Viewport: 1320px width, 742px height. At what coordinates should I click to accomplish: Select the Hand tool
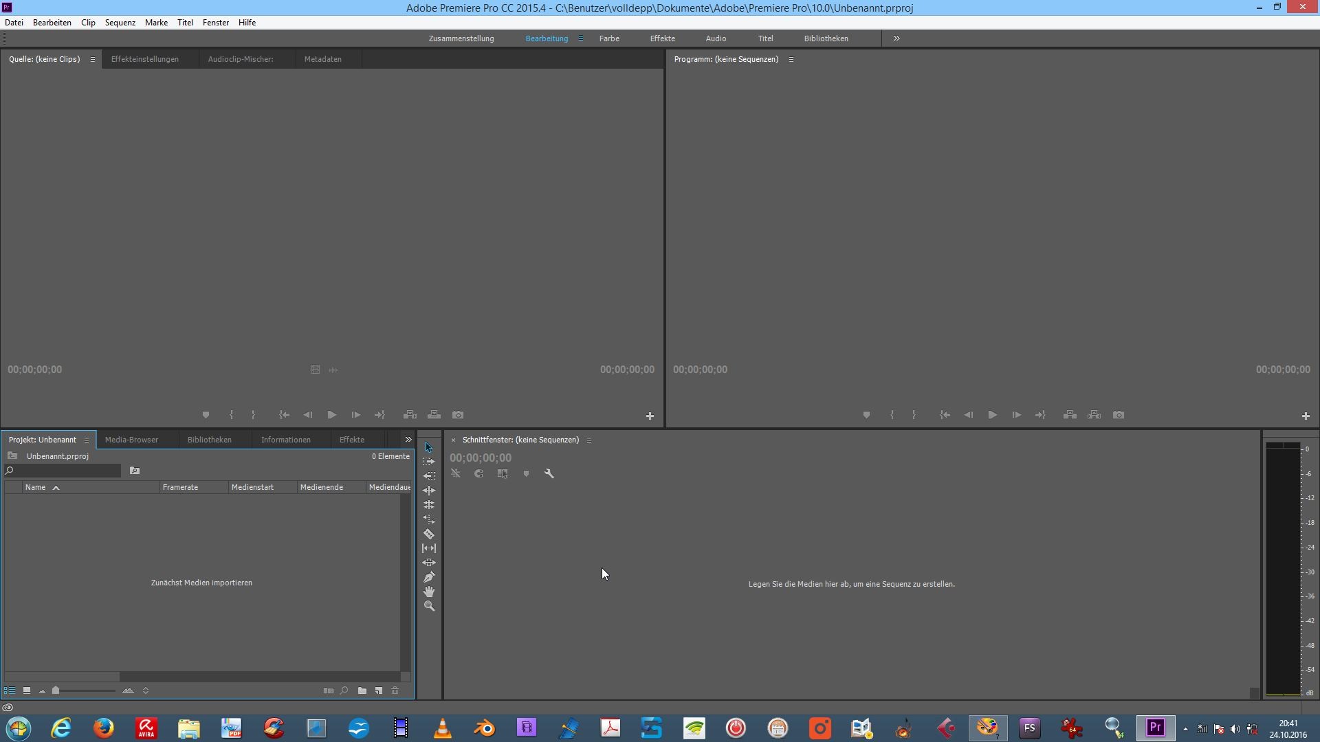click(x=429, y=592)
